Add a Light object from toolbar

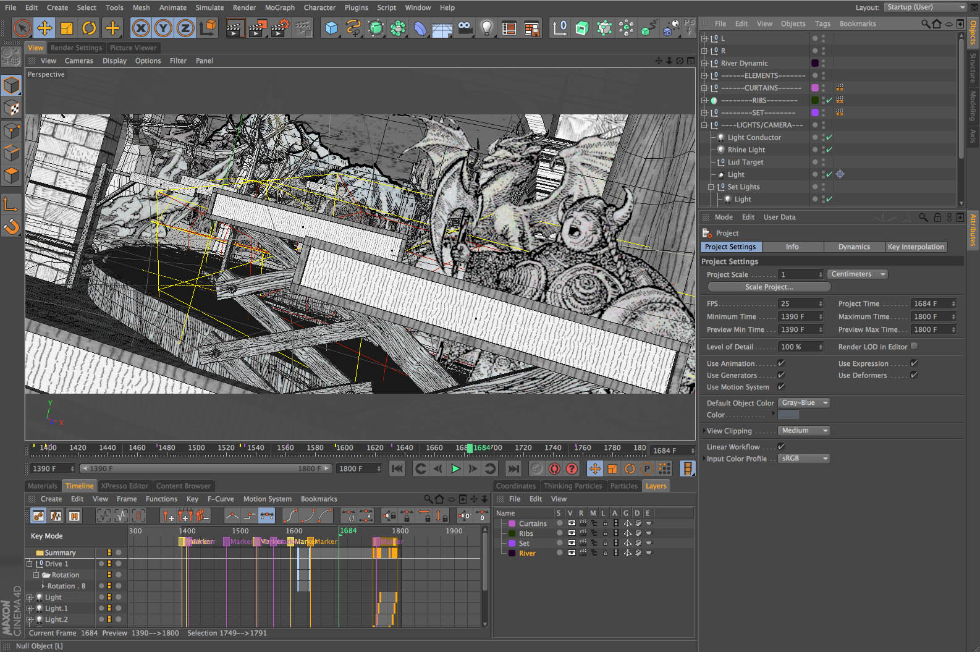487,28
